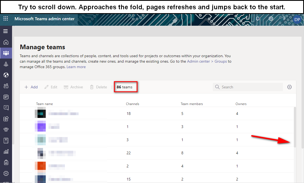Open the Locations globe icon
The width and height of the screenshot is (304, 183).
coord(6,75)
